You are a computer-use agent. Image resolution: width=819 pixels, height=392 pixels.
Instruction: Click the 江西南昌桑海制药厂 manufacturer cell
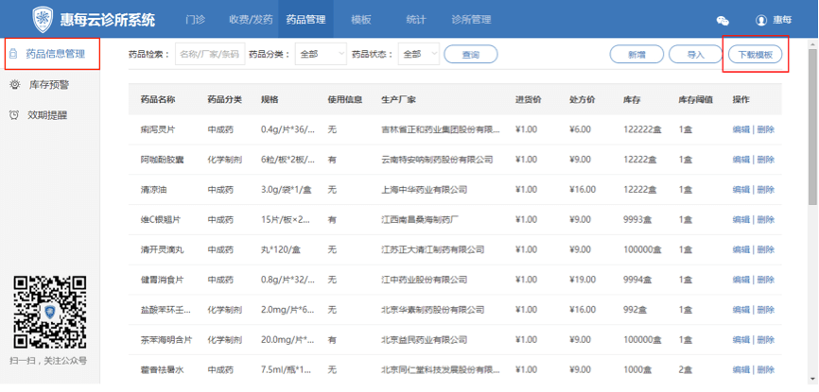[420, 220]
